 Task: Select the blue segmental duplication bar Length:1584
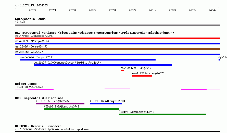click(106, 104)
